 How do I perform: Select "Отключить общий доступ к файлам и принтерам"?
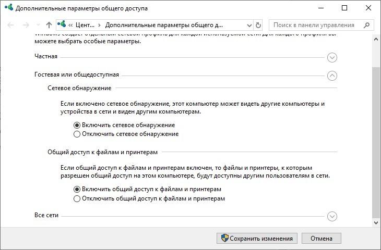77,198
